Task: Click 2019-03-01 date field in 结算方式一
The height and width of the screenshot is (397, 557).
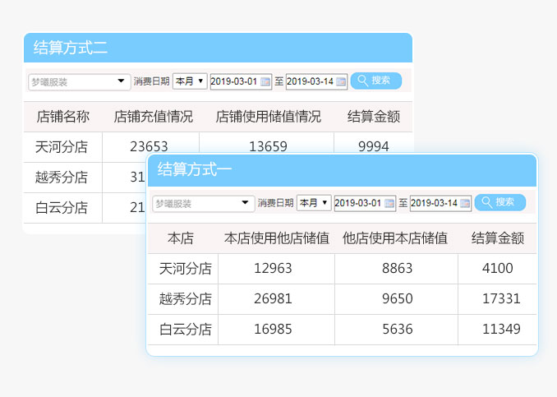Action: point(357,203)
